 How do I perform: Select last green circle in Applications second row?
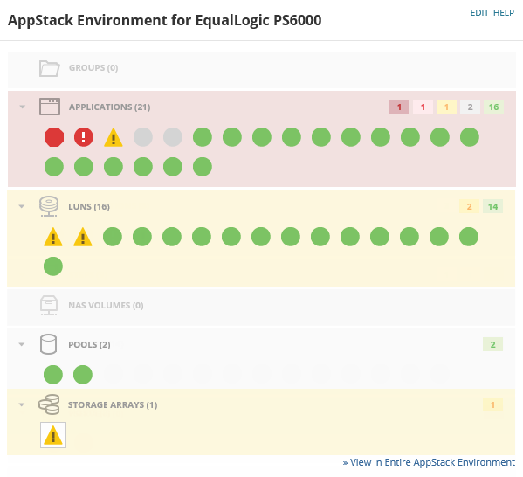203,167
